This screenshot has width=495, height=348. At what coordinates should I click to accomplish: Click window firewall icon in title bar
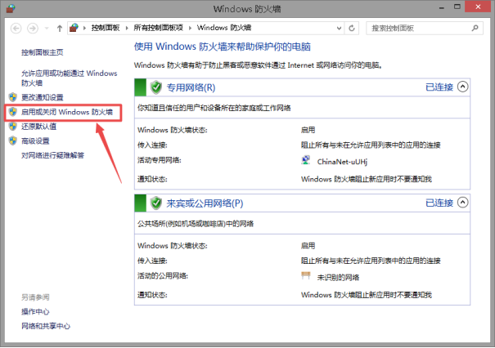11,8
